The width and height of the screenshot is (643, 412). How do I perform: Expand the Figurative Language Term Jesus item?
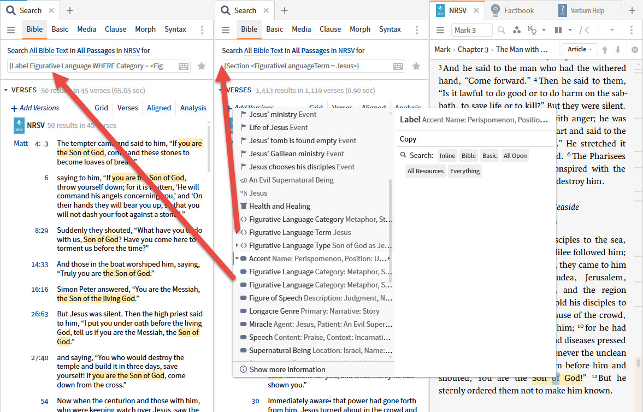[x=237, y=232]
